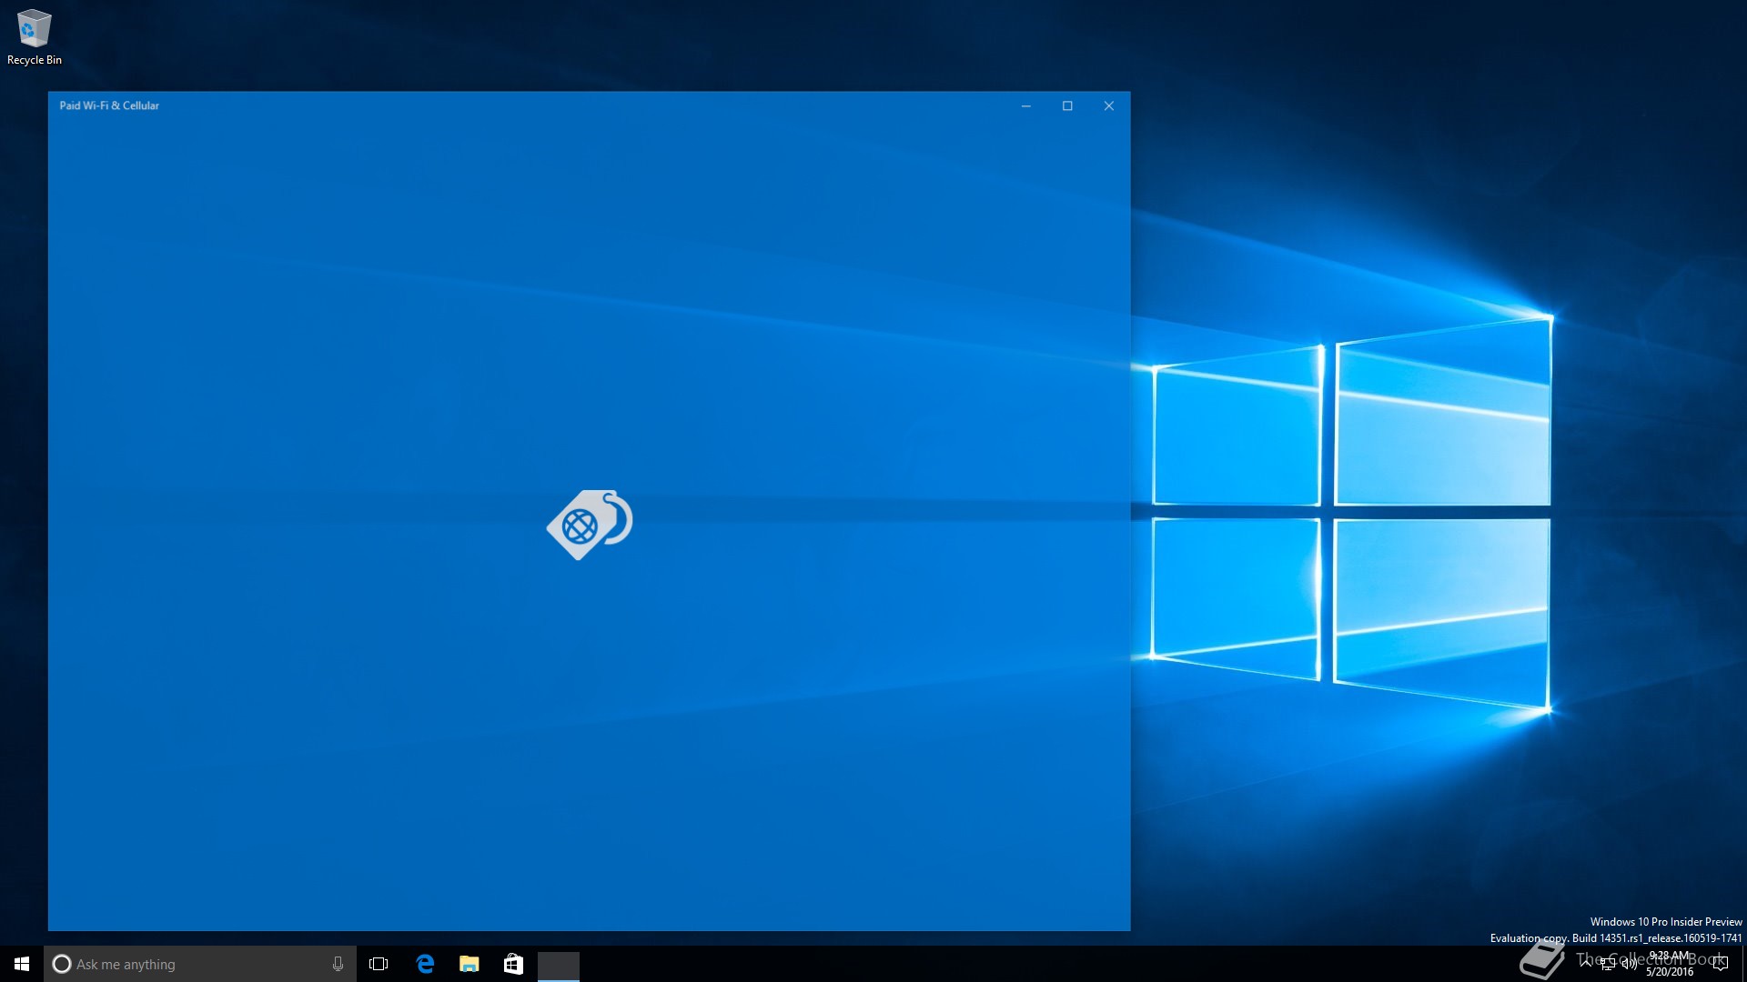
Task: Open the Windows Store taskbar icon
Action: tap(513, 964)
